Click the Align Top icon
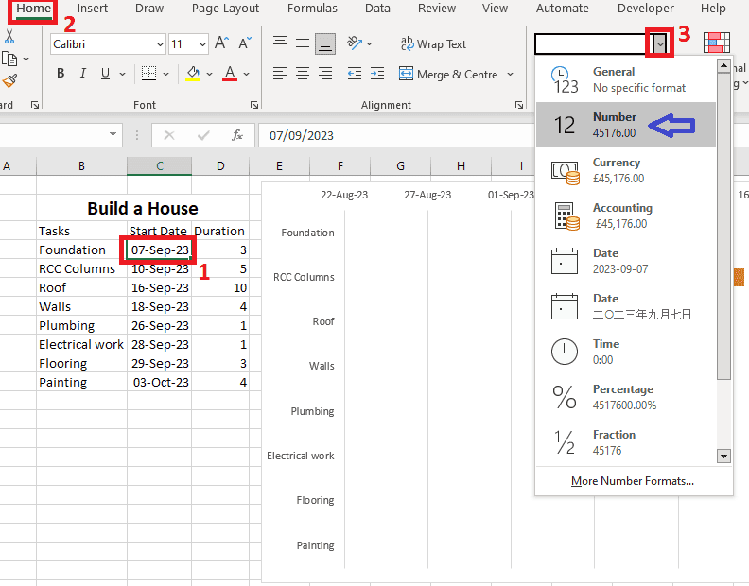This screenshot has width=749, height=586. [x=280, y=43]
